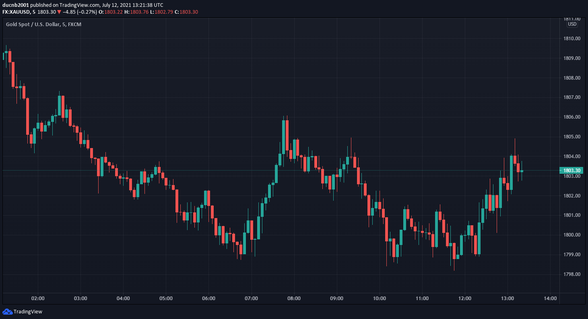
Task: Click the 11:00 time axis label
Action: point(422,298)
